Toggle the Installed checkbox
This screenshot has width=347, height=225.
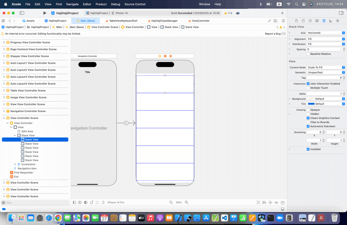[x=308, y=149]
